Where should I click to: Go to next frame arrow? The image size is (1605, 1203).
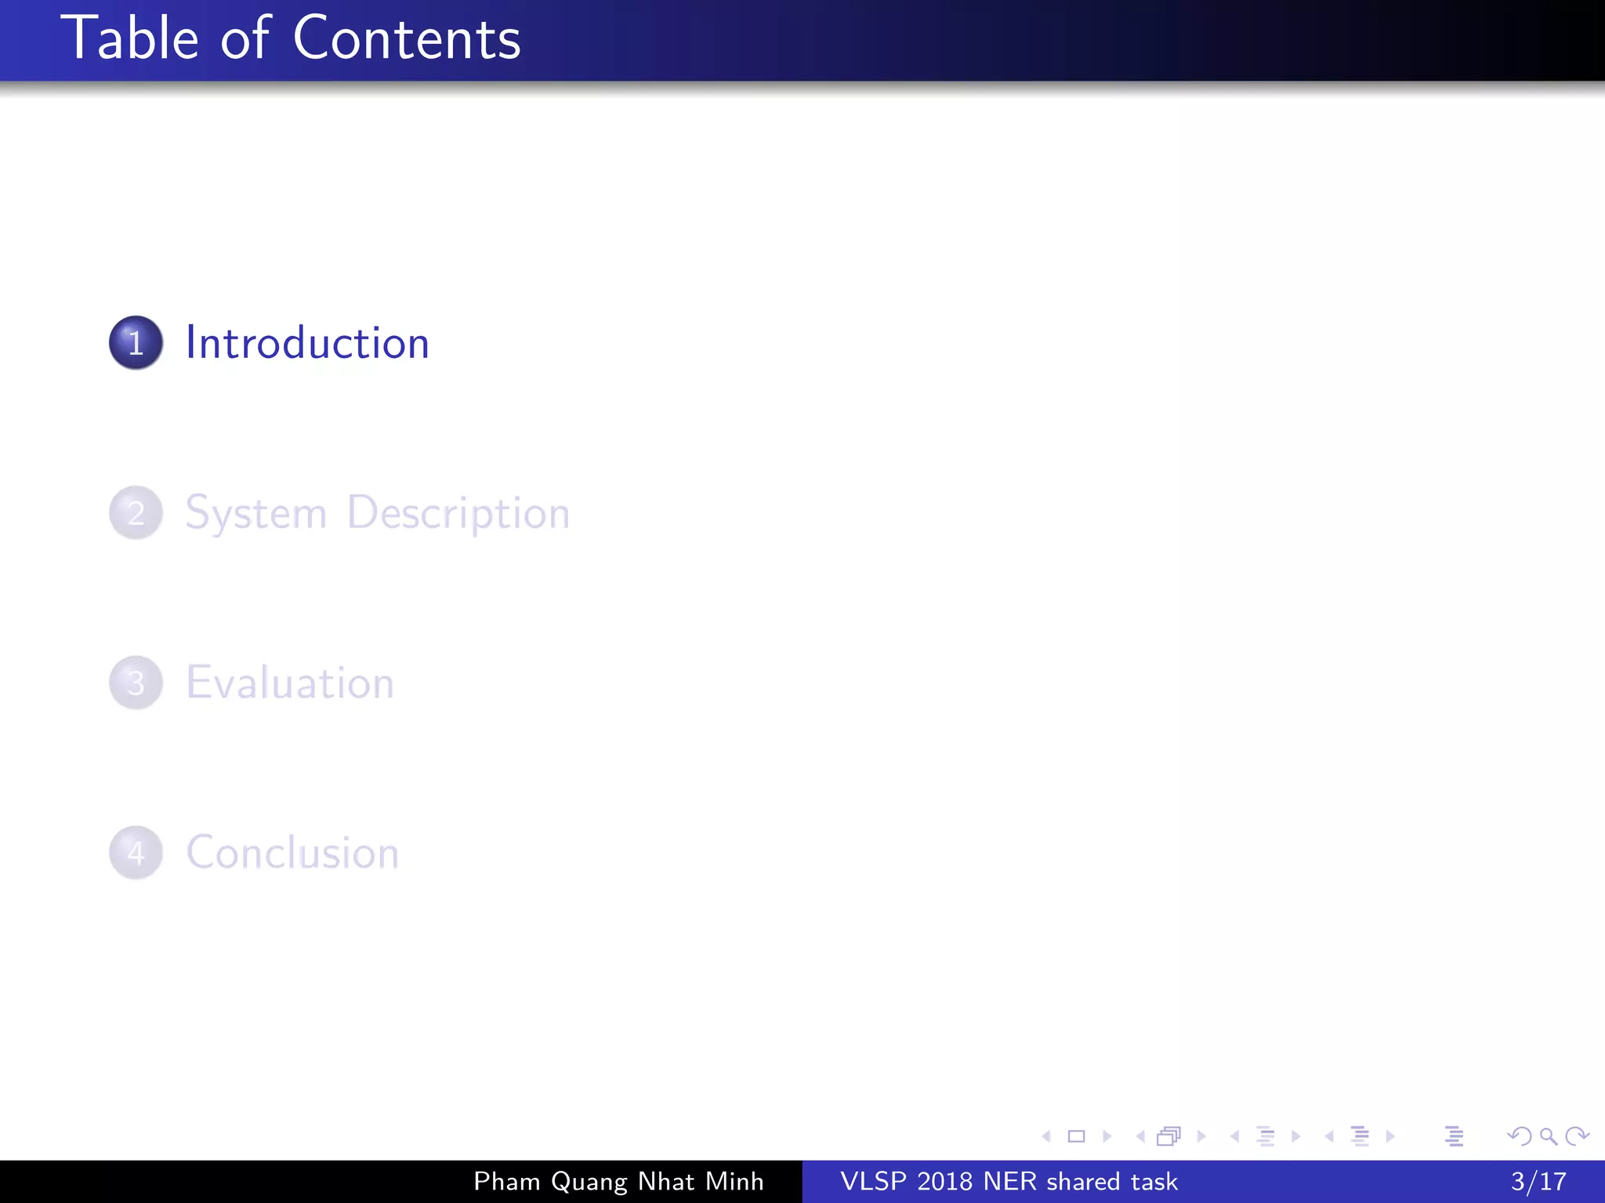point(1201,1136)
